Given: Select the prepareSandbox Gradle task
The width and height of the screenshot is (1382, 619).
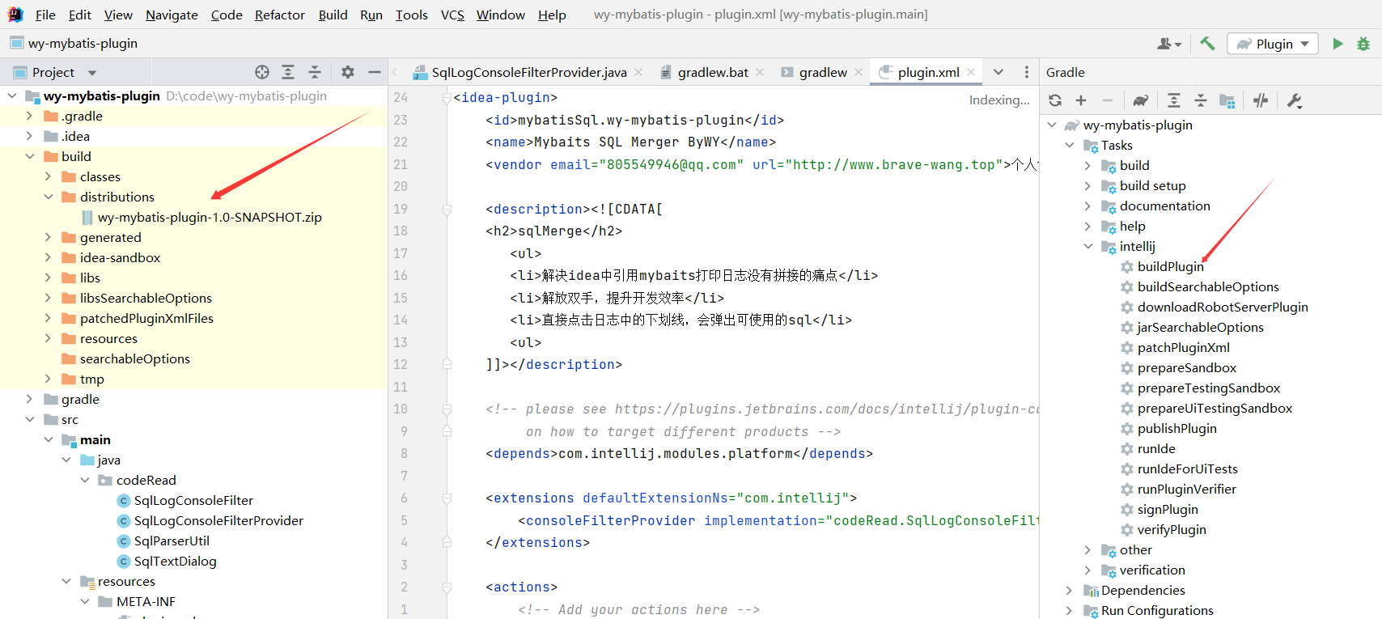Looking at the screenshot, I should (1186, 367).
